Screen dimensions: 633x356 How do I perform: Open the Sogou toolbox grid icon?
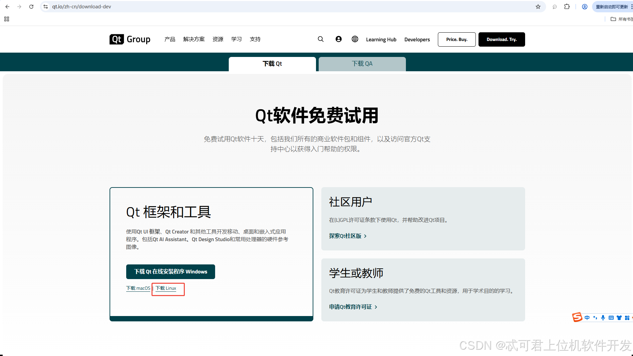627,318
